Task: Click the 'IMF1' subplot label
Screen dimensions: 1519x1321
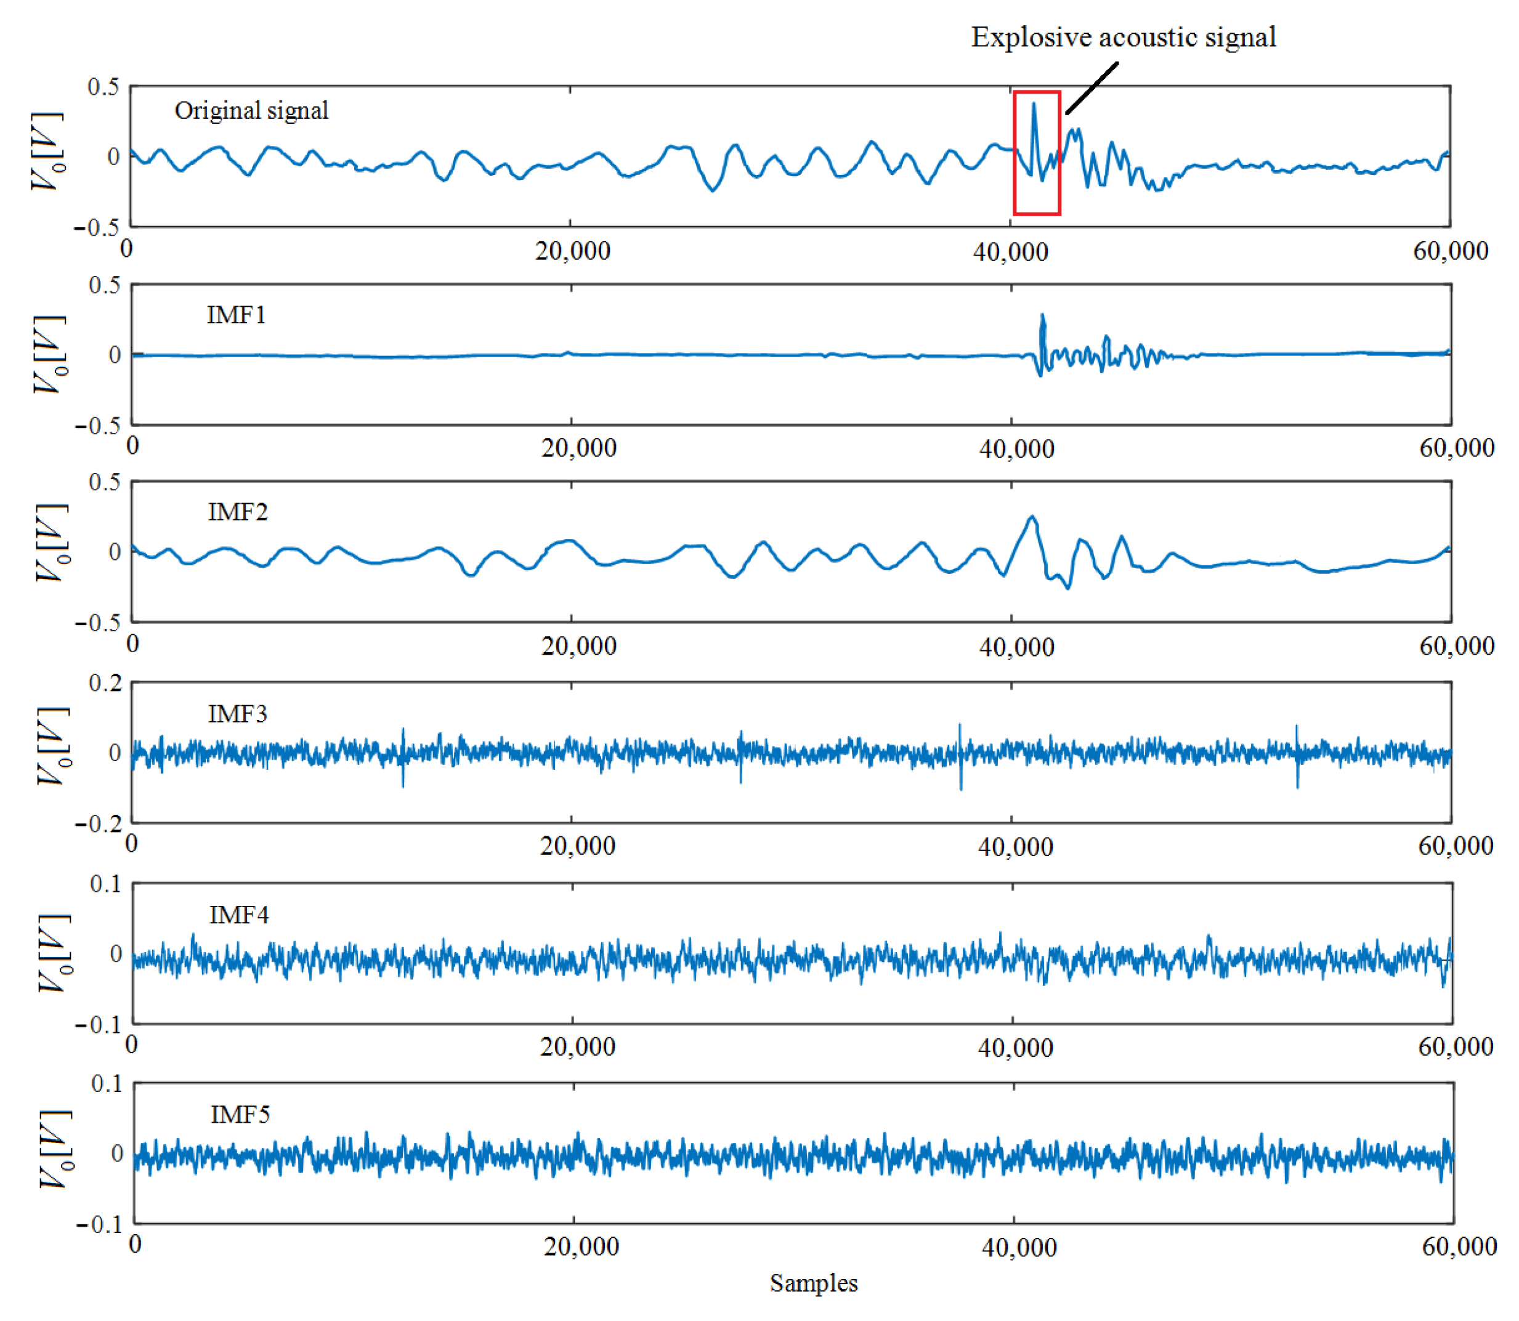Action: 236,315
